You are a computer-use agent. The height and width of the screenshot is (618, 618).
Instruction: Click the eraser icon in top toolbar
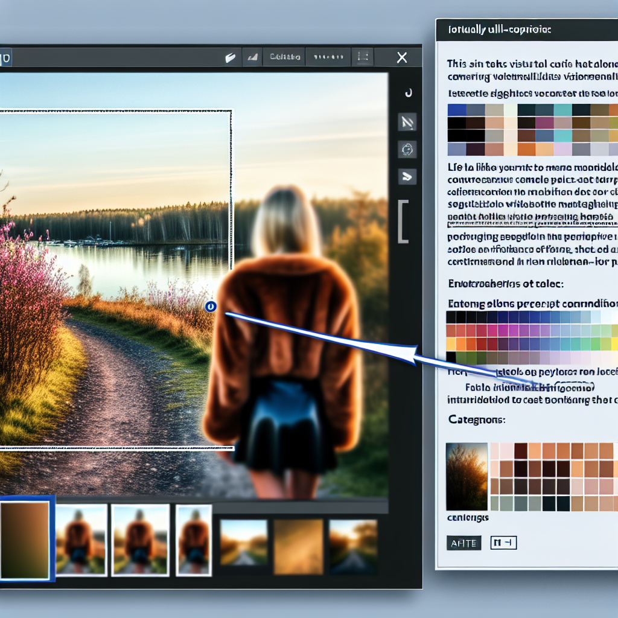click(230, 58)
